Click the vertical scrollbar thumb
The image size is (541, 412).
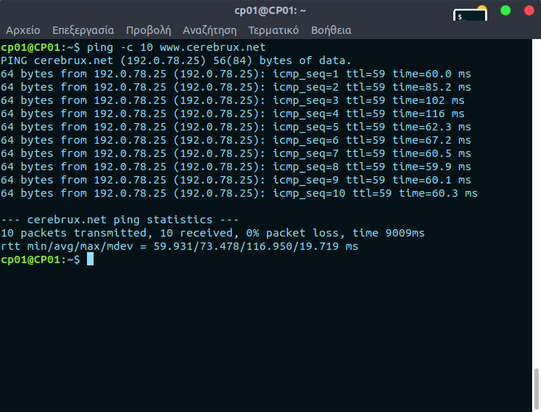point(537,389)
